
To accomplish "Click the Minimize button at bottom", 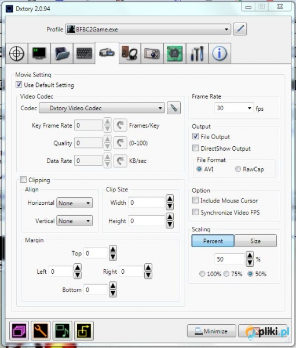I will (x=211, y=331).
